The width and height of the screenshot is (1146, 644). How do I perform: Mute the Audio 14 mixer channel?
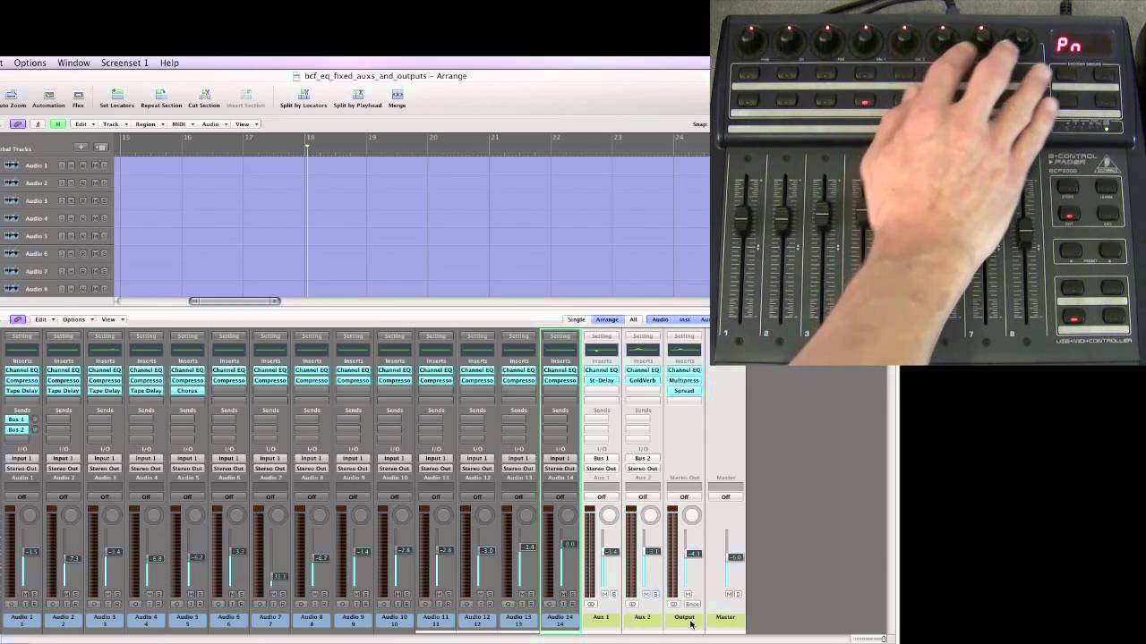(x=564, y=595)
